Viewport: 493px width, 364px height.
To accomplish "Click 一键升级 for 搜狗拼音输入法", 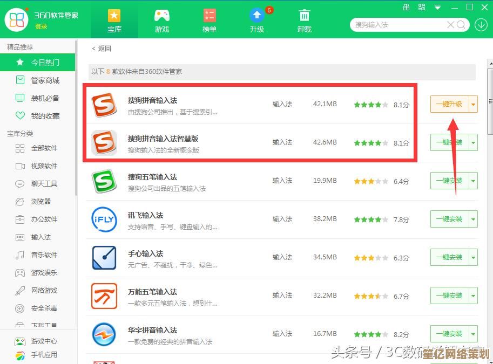I will pyautogui.click(x=449, y=104).
